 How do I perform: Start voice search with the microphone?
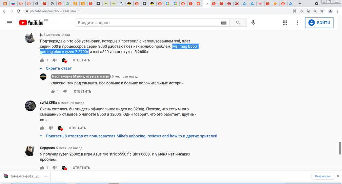[253, 23]
